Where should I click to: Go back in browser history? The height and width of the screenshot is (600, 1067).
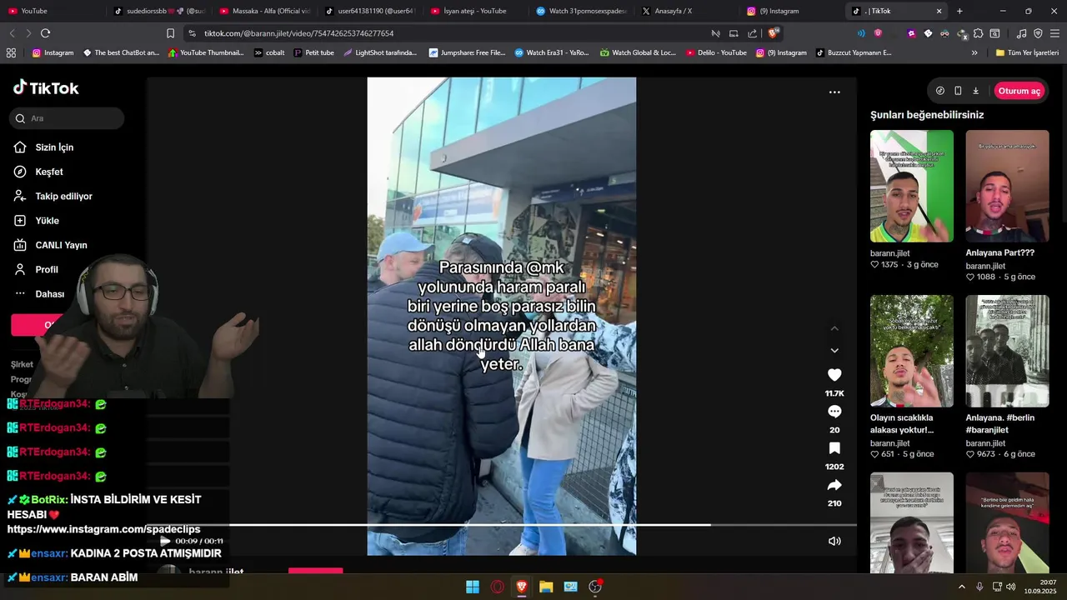coord(12,33)
